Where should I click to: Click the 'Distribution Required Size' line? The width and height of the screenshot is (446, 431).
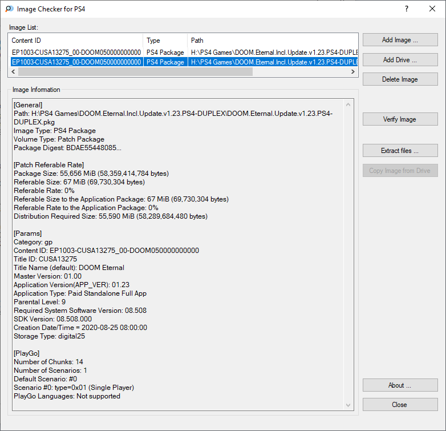tap(111, 216)
